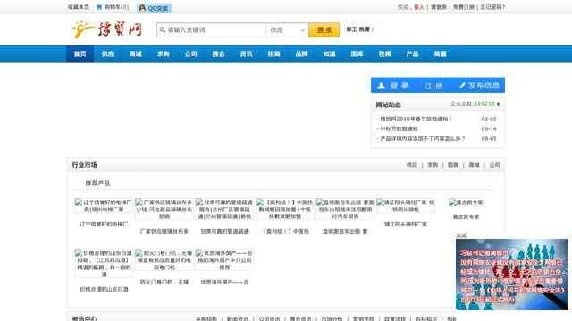This screenshot has height=321, width=572.
Task: Click the floating network security ad banner
Action: (x=511, y=275)
